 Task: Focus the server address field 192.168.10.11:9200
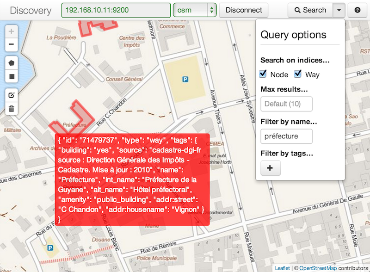116,10
